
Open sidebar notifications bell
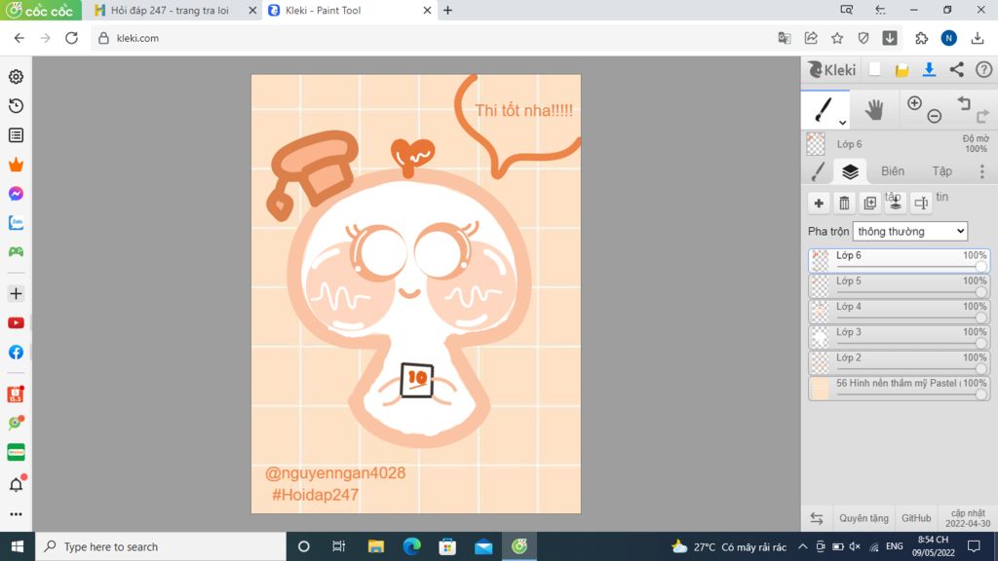tap(16, 485)
